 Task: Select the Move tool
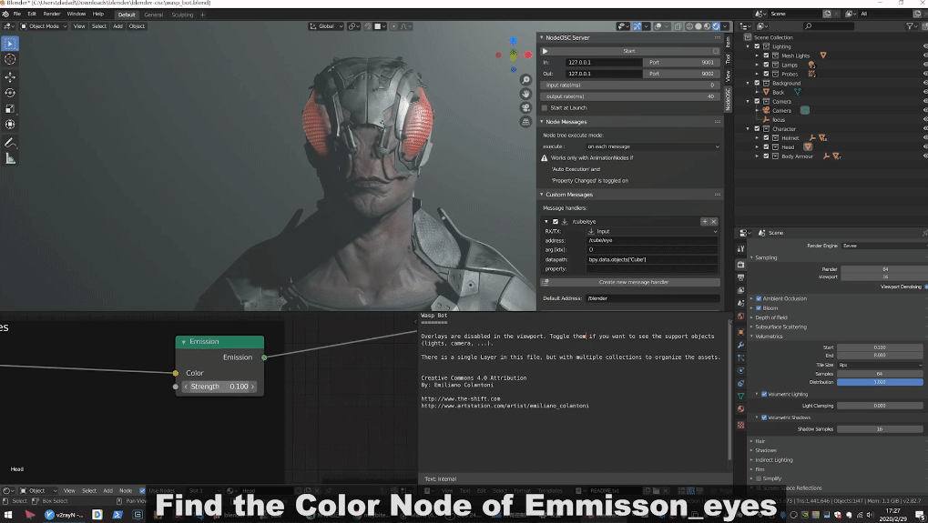click(10, 77)
